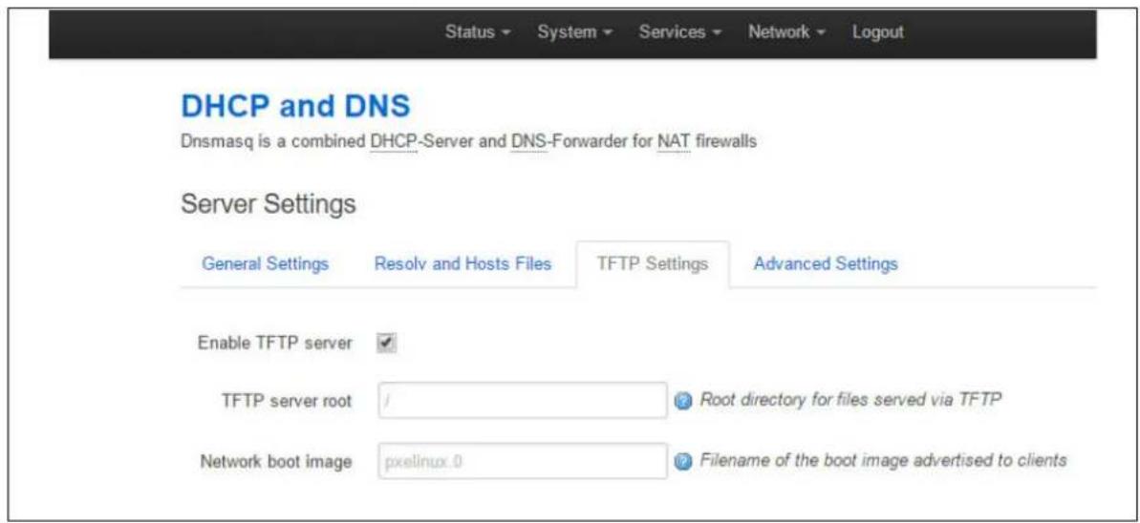The height and width of the screenshot is (523, 1140).
Task: Click the "TFTP server root" label
Action: [288, 401]
